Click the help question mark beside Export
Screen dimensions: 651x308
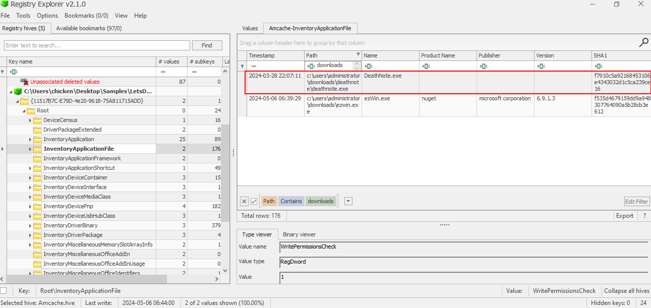coord(644,216)
